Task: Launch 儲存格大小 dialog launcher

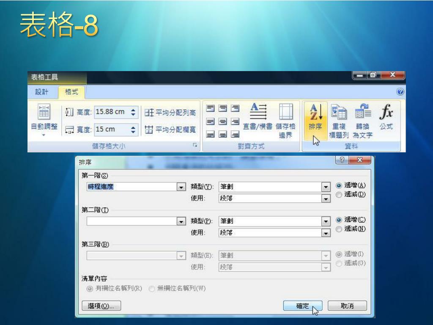Action: [x=195, y=146]
